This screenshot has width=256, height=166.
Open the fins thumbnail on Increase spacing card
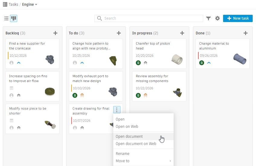click(x=50, y=91)
